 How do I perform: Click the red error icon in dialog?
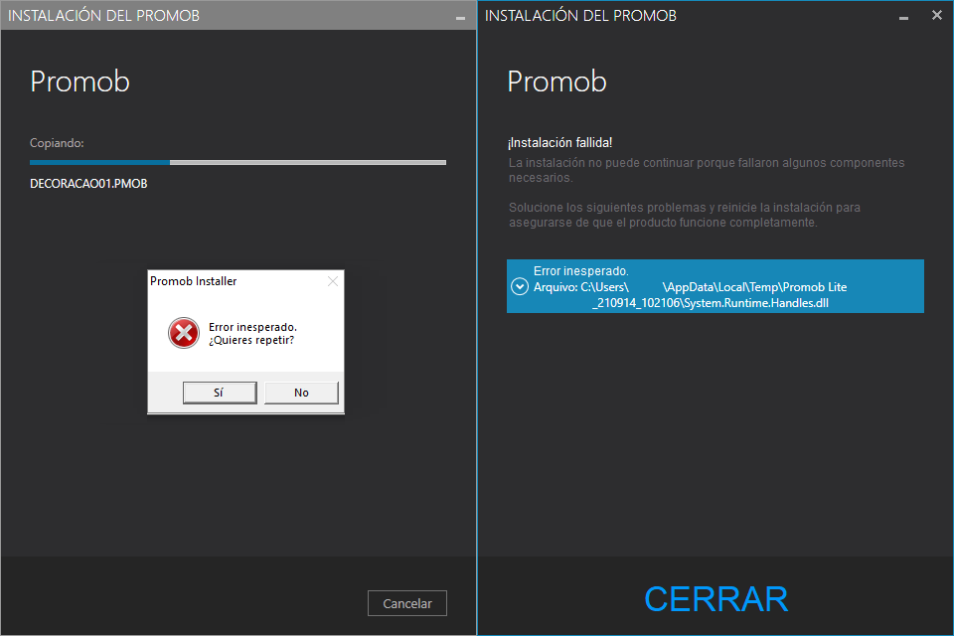pos(184,333)
